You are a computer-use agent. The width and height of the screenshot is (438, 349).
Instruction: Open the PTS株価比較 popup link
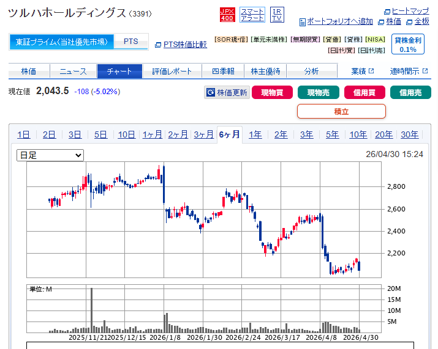tap(184, 45)
